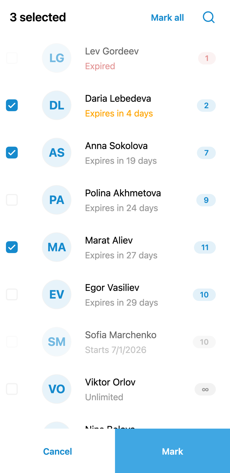Click the Mark all link
The height and width of the screenshot is (473, 230).
click(x=167, y=18)
